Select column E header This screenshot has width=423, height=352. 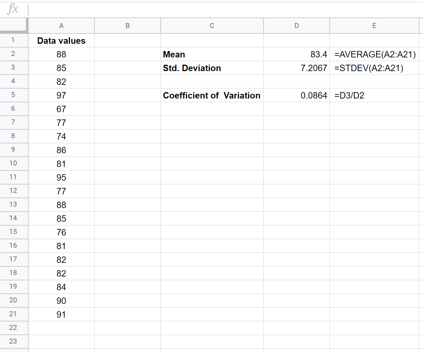(x=374, y=26)
